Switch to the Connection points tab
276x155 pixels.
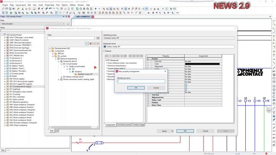pos(124,125)
